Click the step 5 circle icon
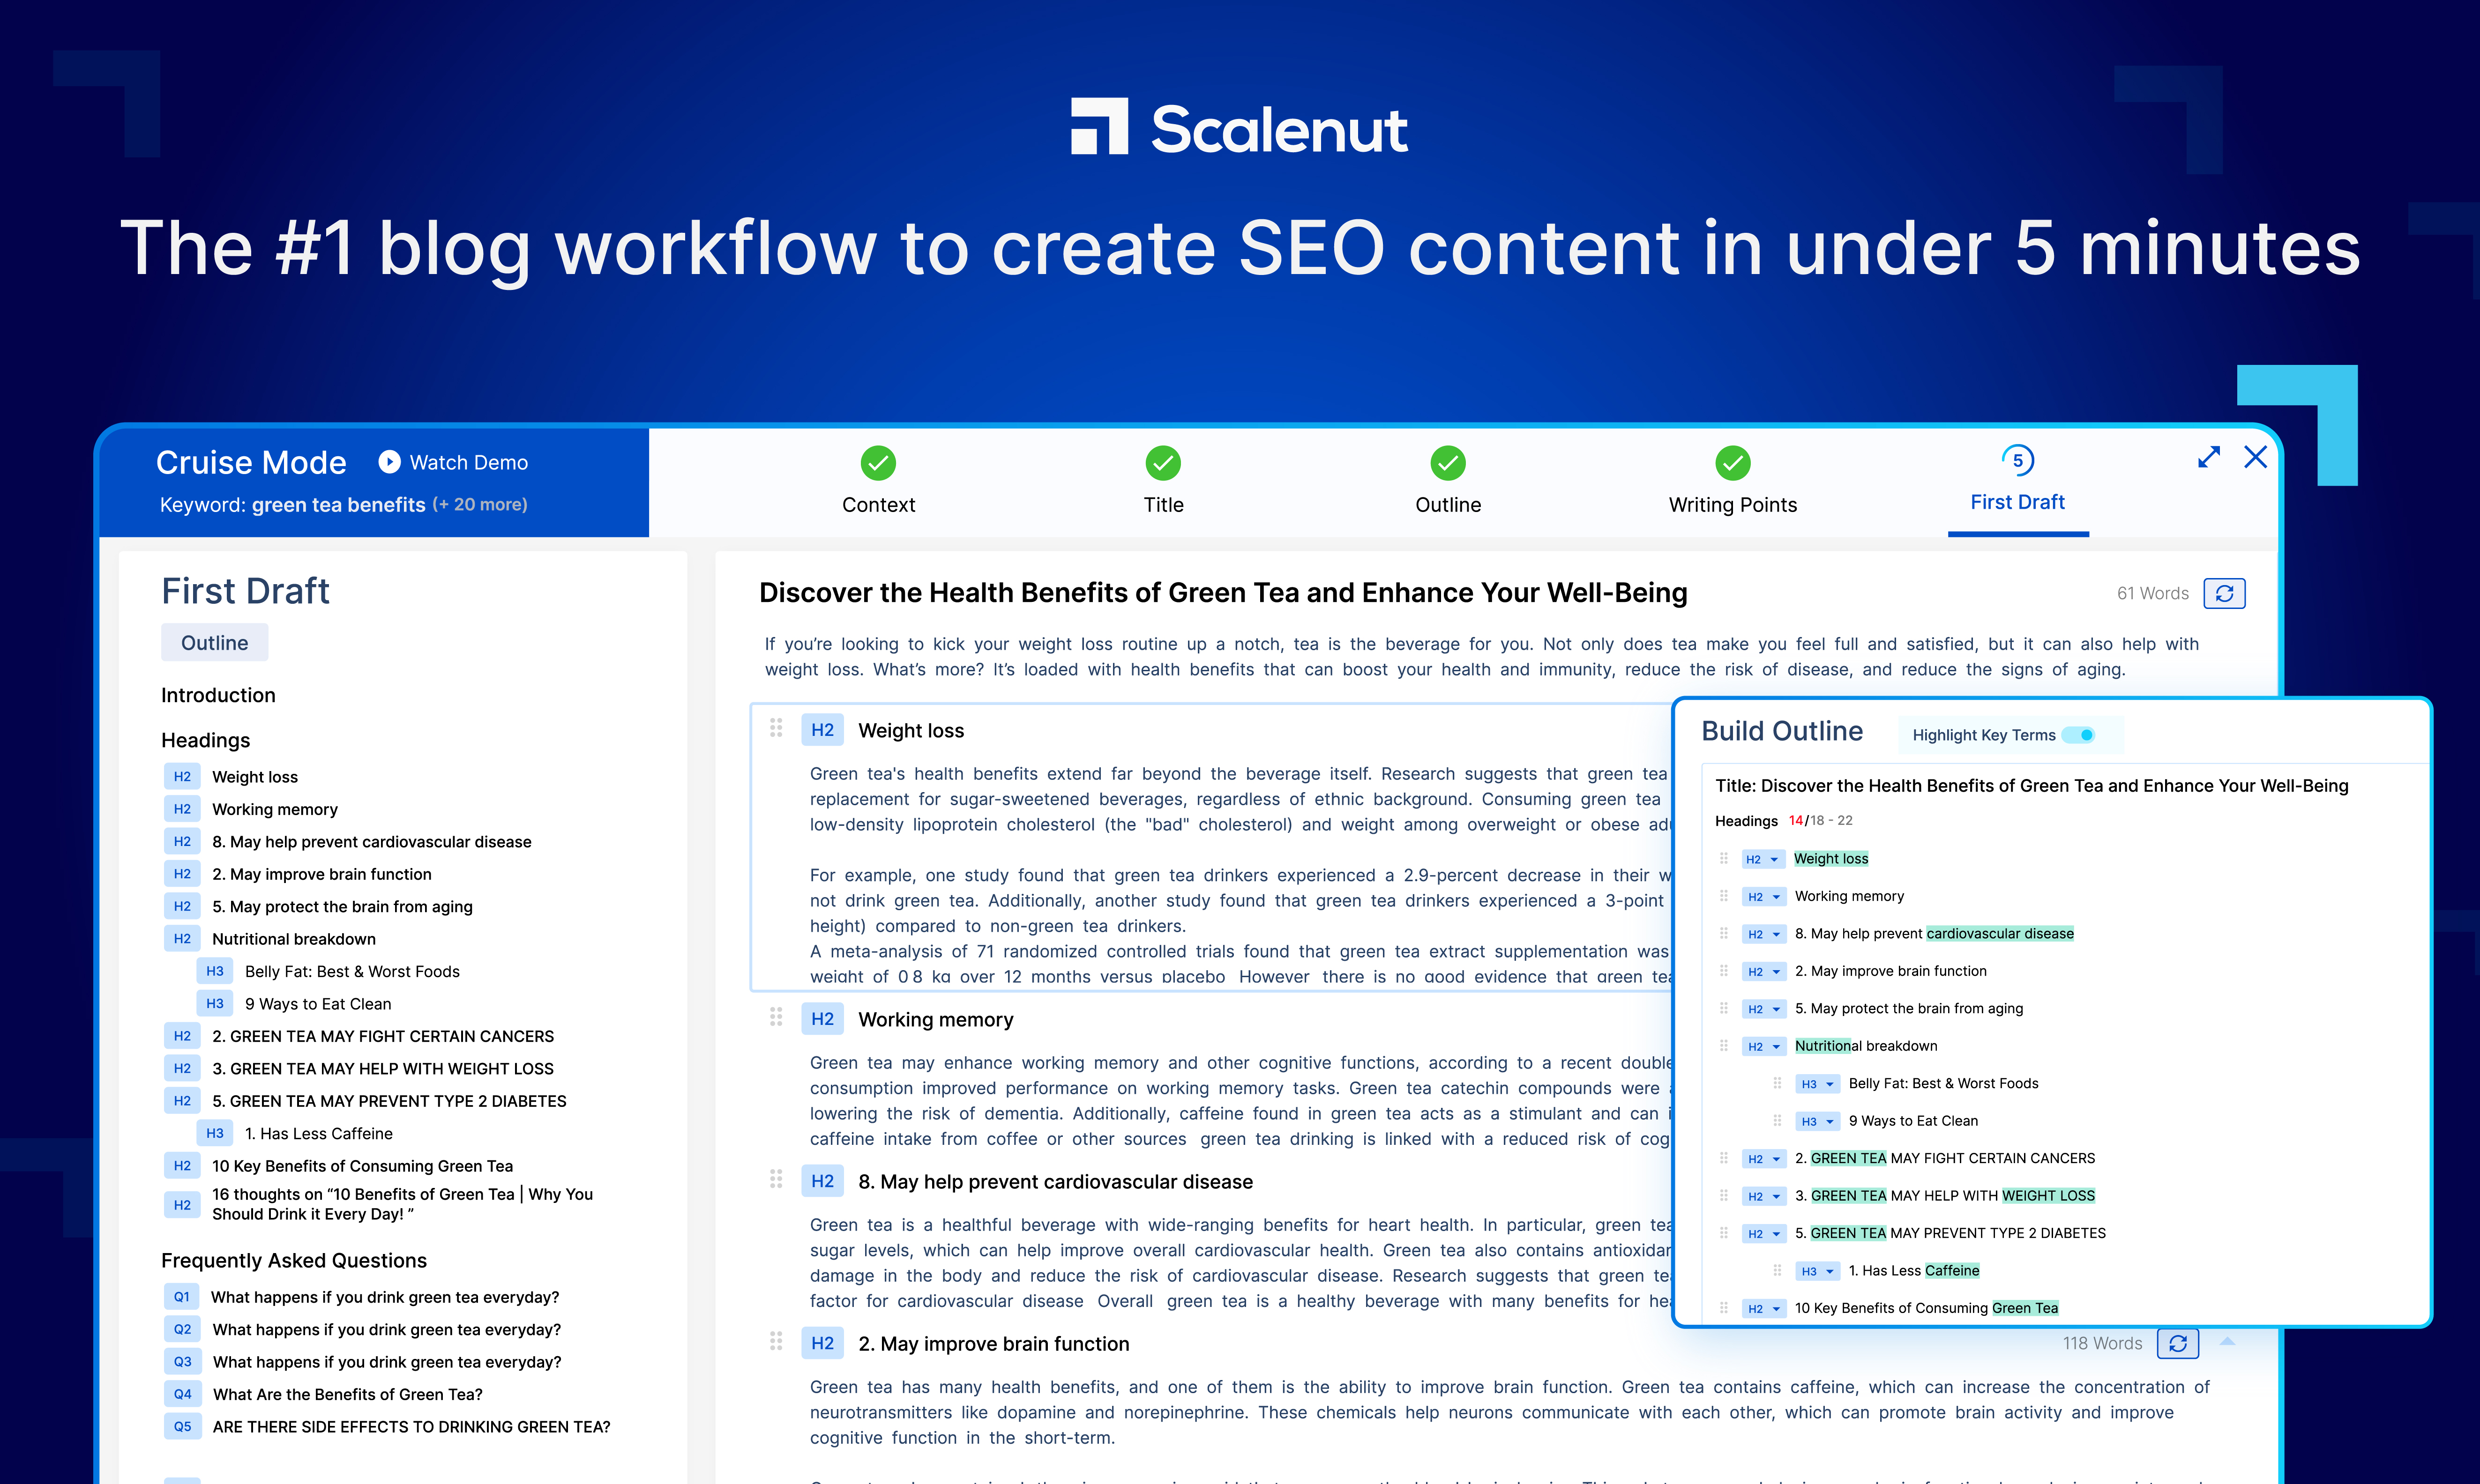 coord(2018,460)
